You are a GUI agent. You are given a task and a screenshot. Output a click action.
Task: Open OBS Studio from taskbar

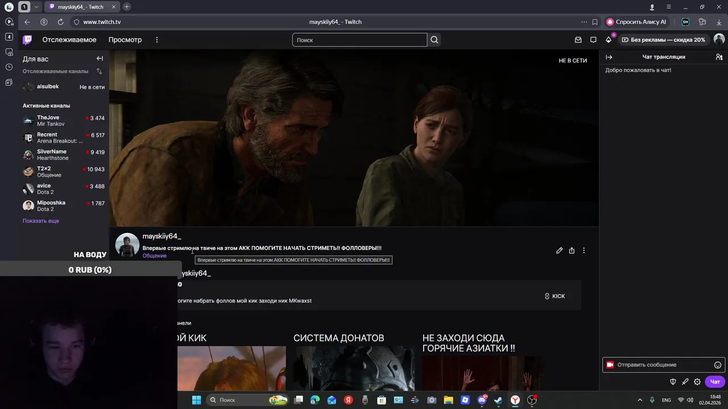click(532, 400)
